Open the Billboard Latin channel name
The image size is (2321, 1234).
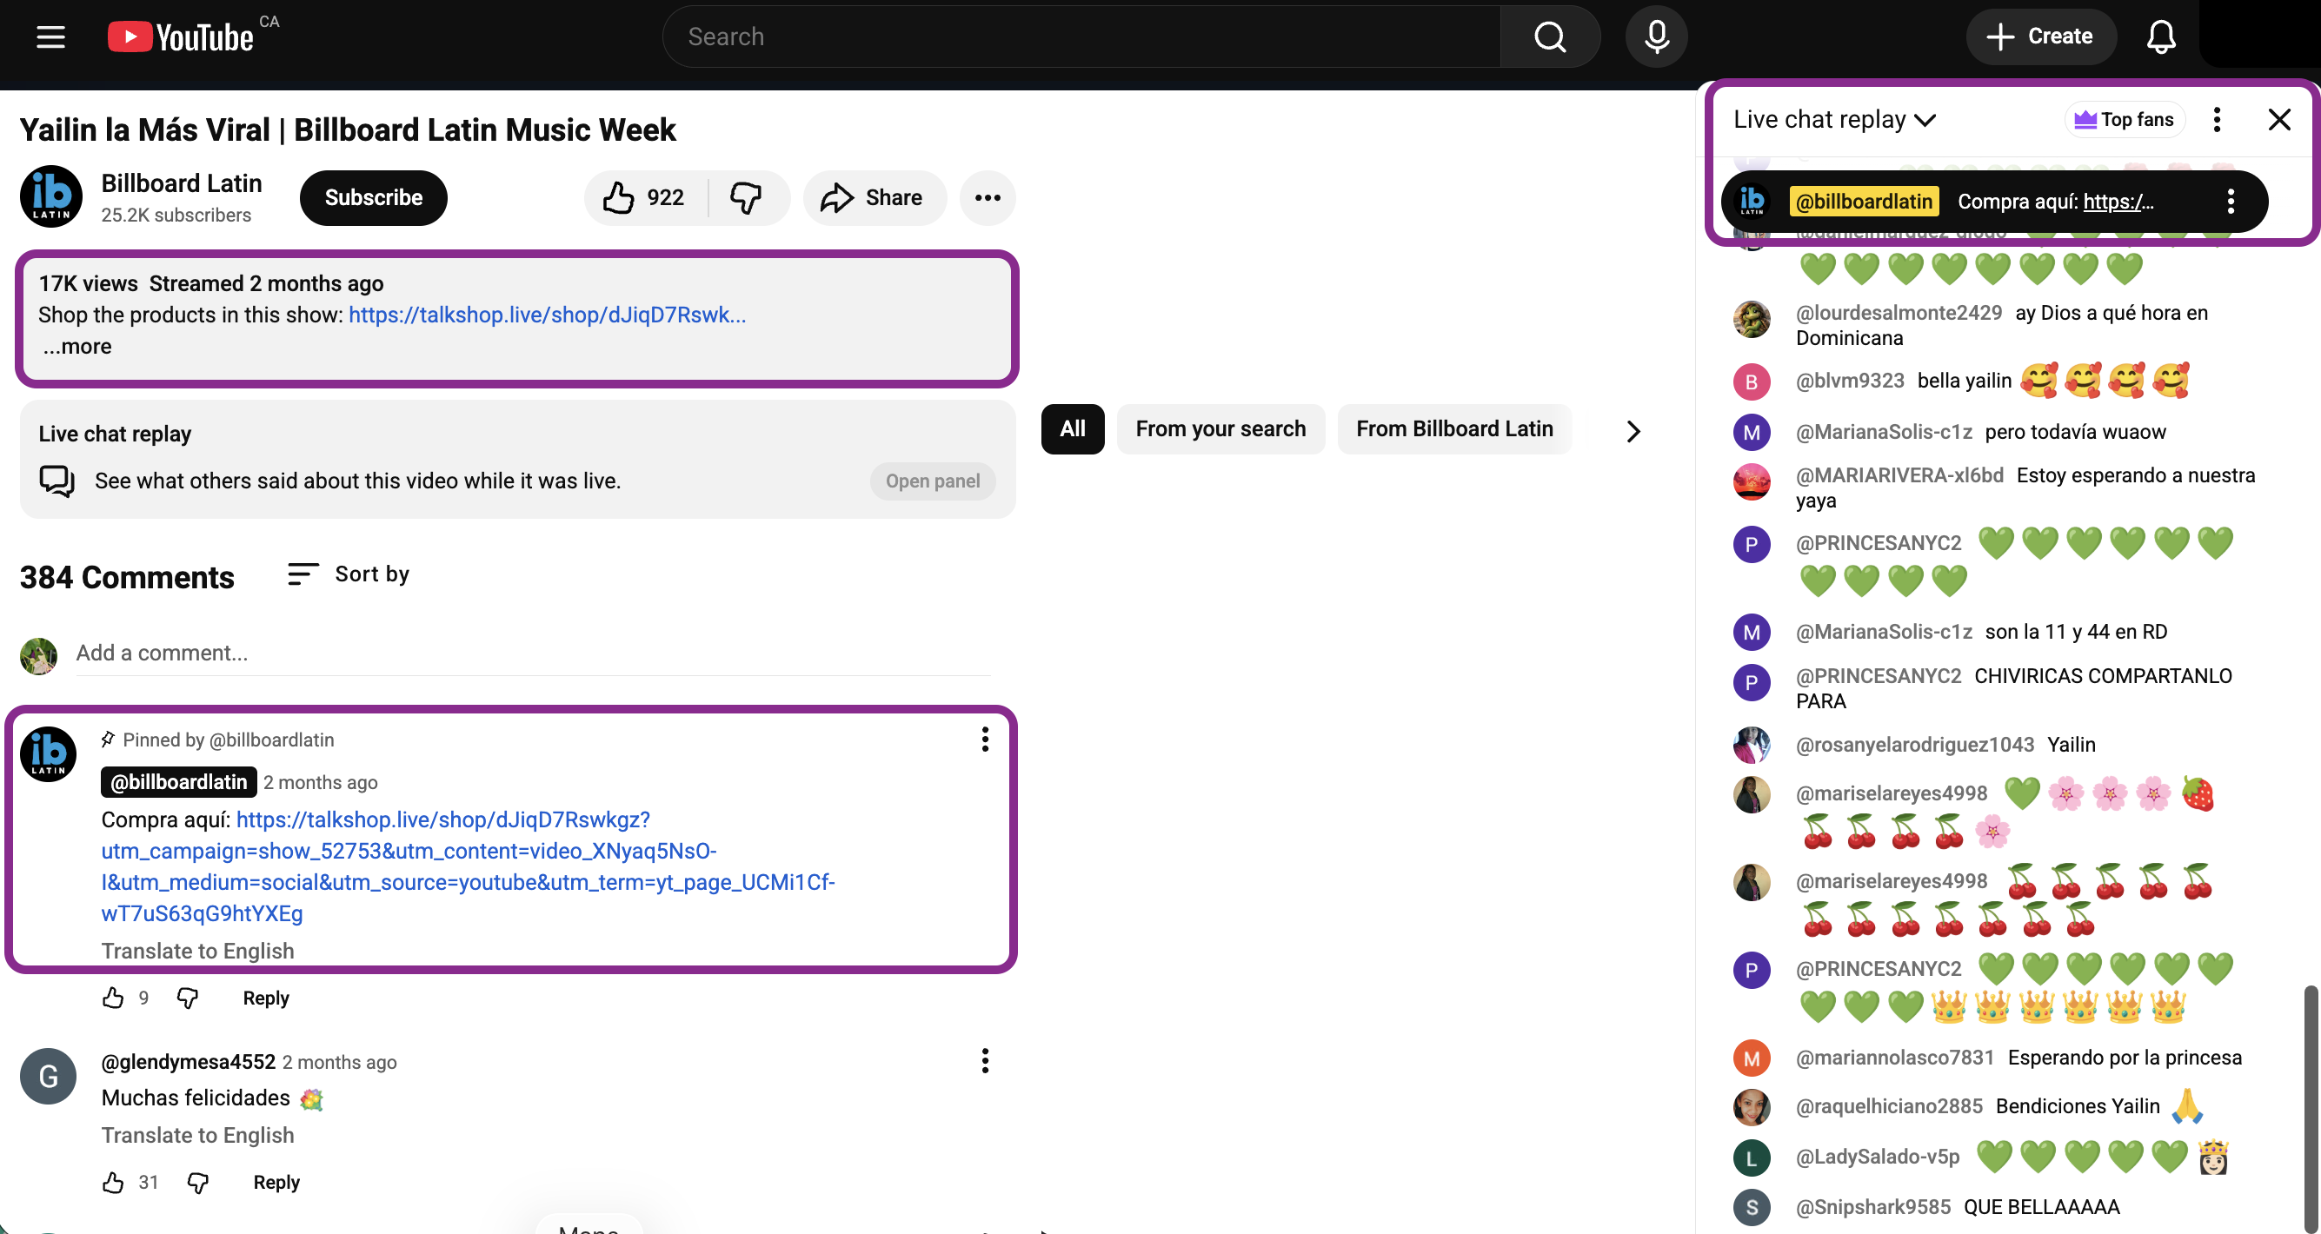[x=181, y=182]
